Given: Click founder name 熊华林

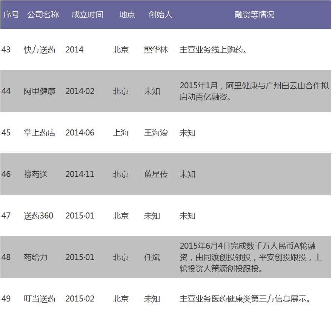Looking at the screenshot, I should [156, 50].
